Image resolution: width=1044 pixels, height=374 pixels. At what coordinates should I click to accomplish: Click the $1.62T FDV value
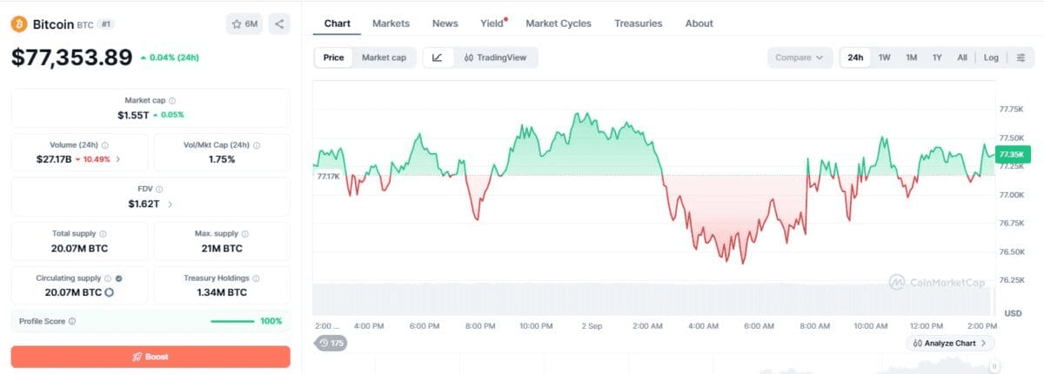coord(144,204)
